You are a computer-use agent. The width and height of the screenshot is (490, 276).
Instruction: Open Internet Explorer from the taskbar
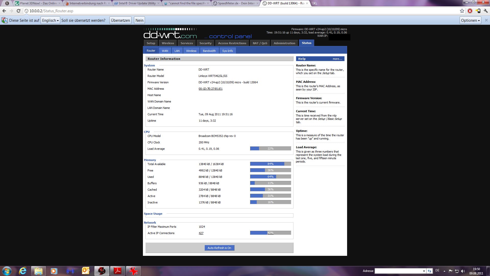click(x=23, y=271)
